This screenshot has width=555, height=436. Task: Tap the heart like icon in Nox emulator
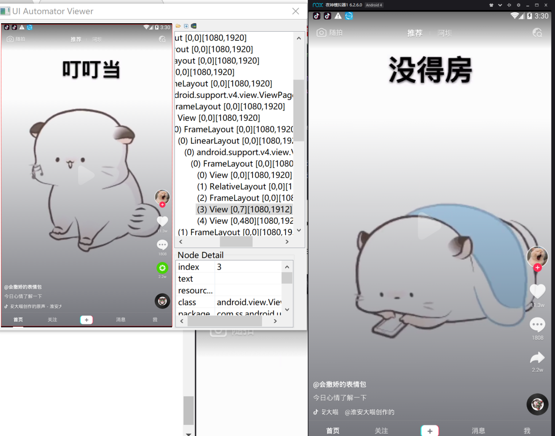(537, 291)
